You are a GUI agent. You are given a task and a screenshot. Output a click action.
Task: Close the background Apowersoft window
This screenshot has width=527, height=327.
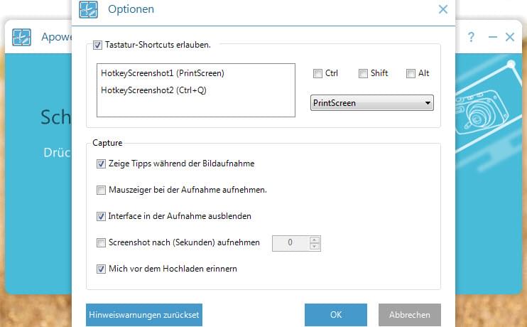coord(510,37)
